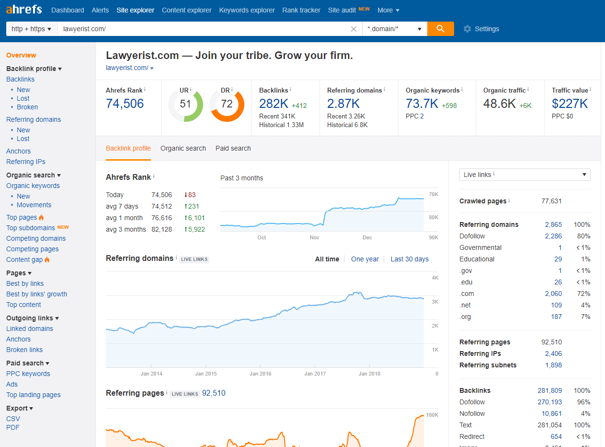Click info icon next to Referring domains chart heading
The width and height of the screenshot is (605, 447).
point(176,258)
